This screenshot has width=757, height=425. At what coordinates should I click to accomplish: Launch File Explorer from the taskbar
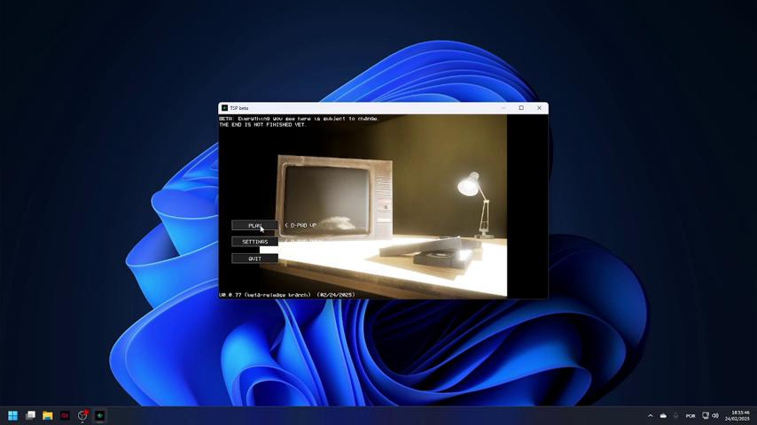(48, 415)
